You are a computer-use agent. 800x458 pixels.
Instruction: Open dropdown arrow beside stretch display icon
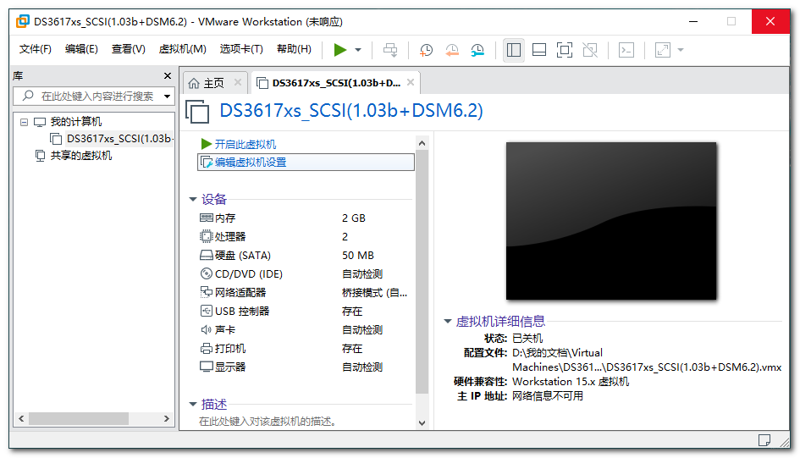(681, 50)
